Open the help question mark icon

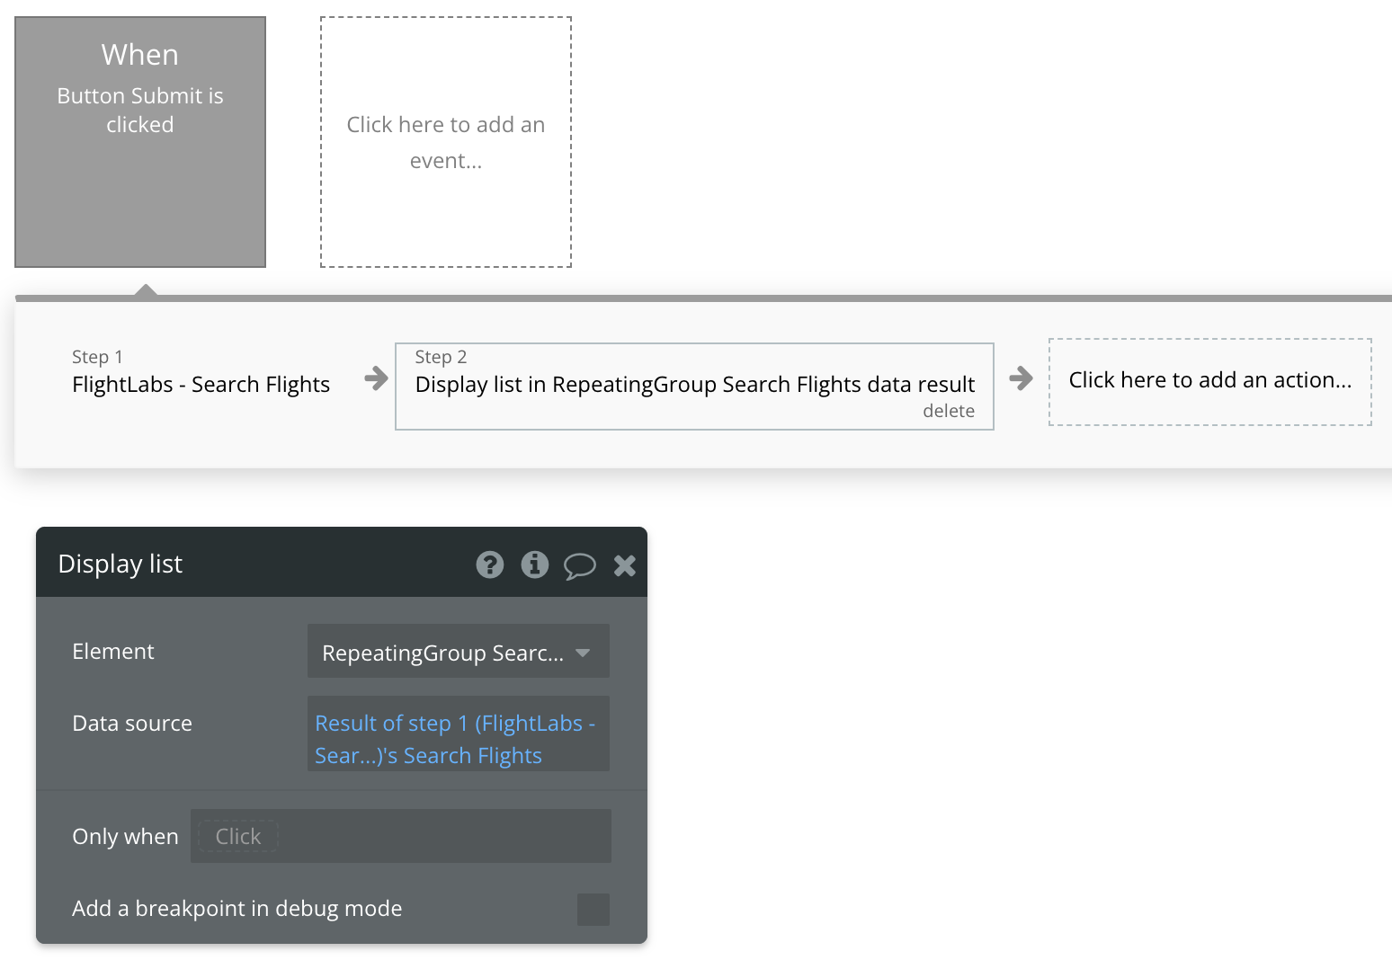pos(490,564)
